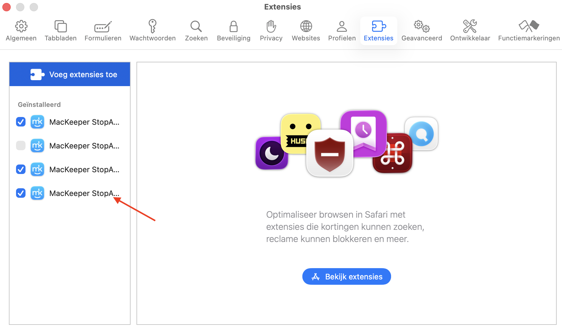This screenshot has width=562, height=329.
Task: Open the Websites globe icon
Action: 306,26
